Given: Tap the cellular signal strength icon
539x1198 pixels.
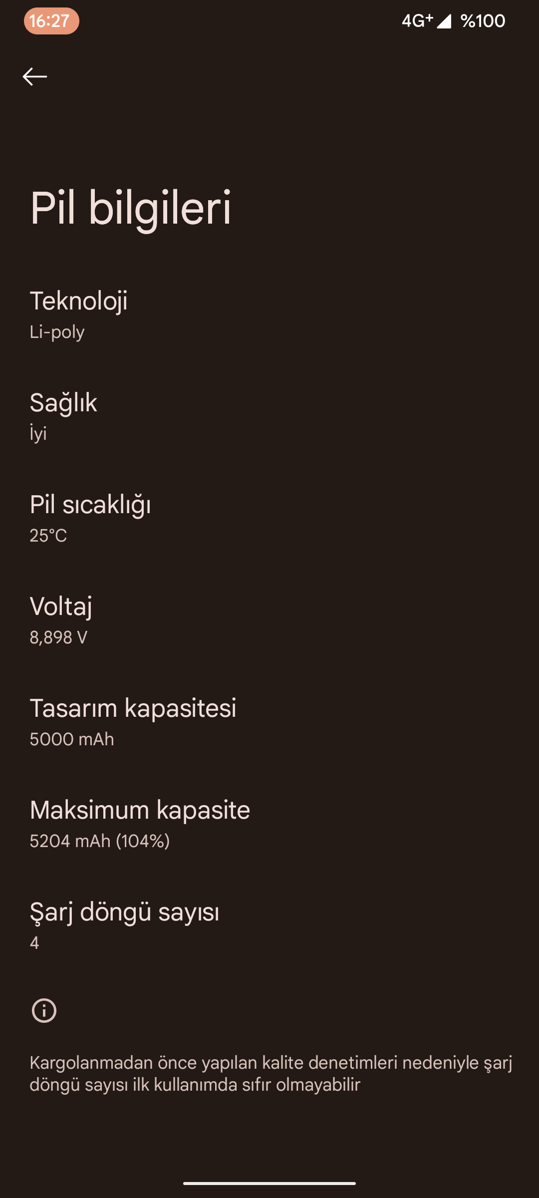Looking at the screenshot, I should (x=444, y=21).
